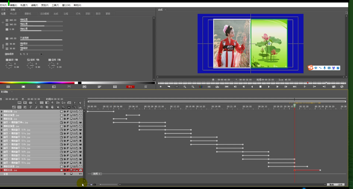Screen dimensions: 353x189
Task: Click the position crosshair icon beside X轴位置
Action: pos(3,22)
